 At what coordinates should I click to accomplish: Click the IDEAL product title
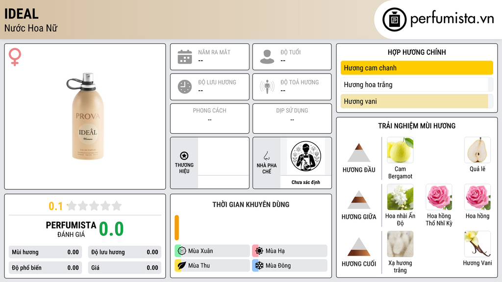click(x=22, y=14)
